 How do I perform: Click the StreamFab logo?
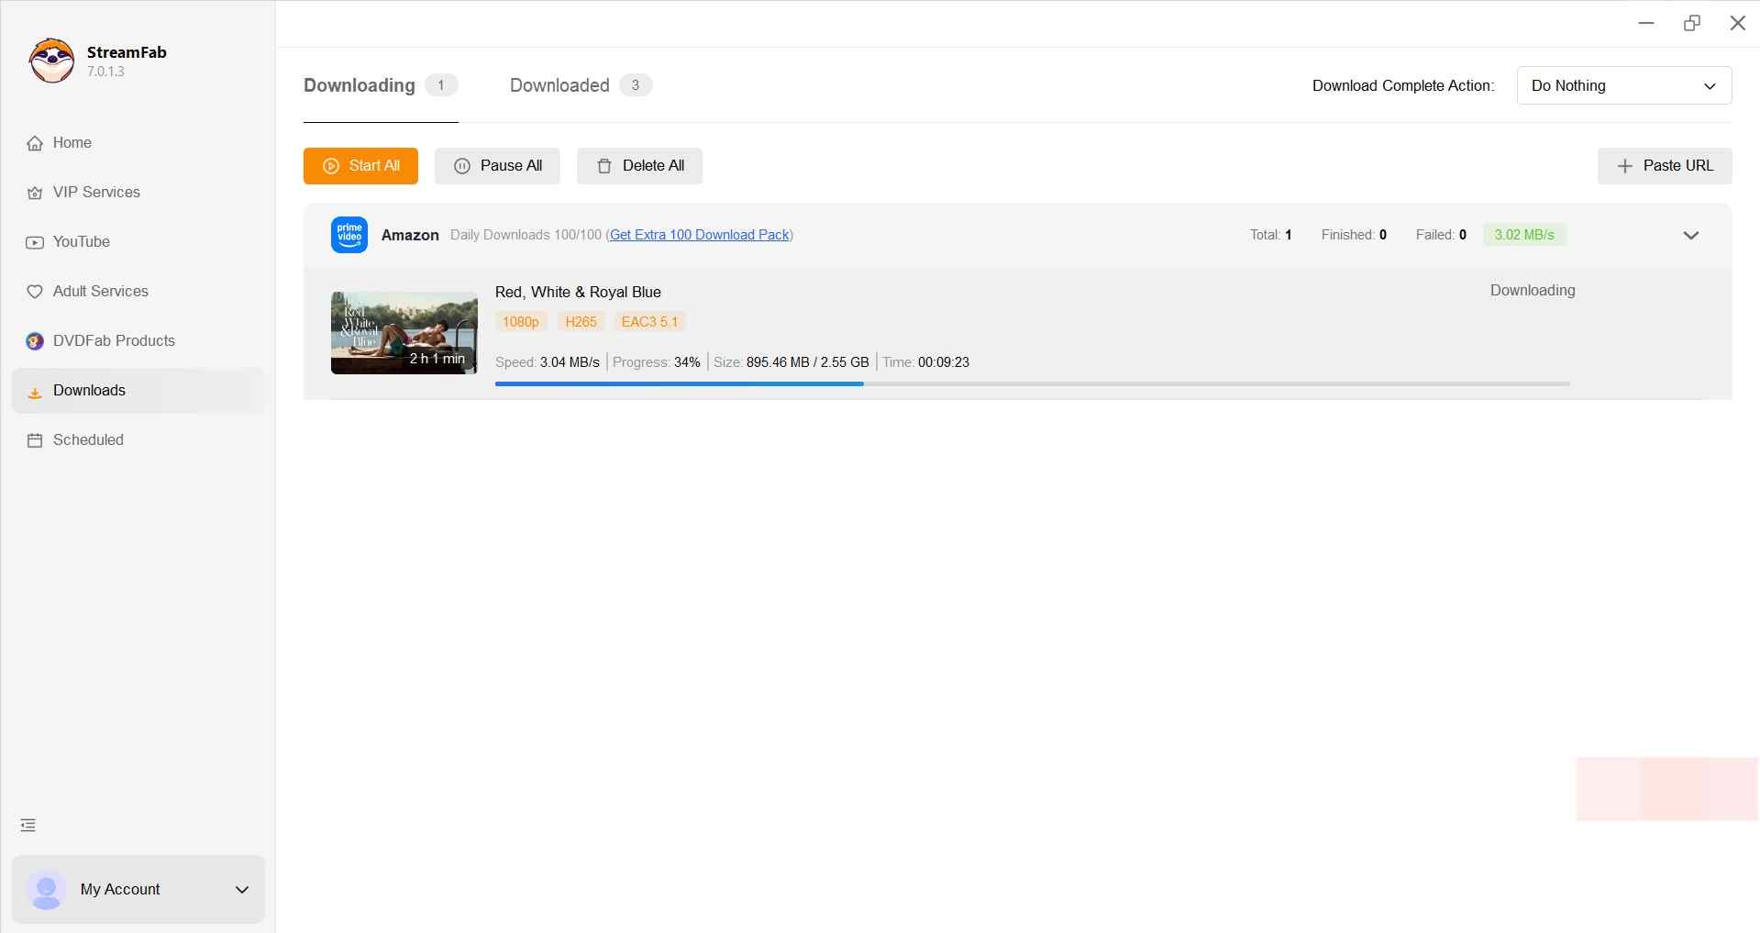51,61
